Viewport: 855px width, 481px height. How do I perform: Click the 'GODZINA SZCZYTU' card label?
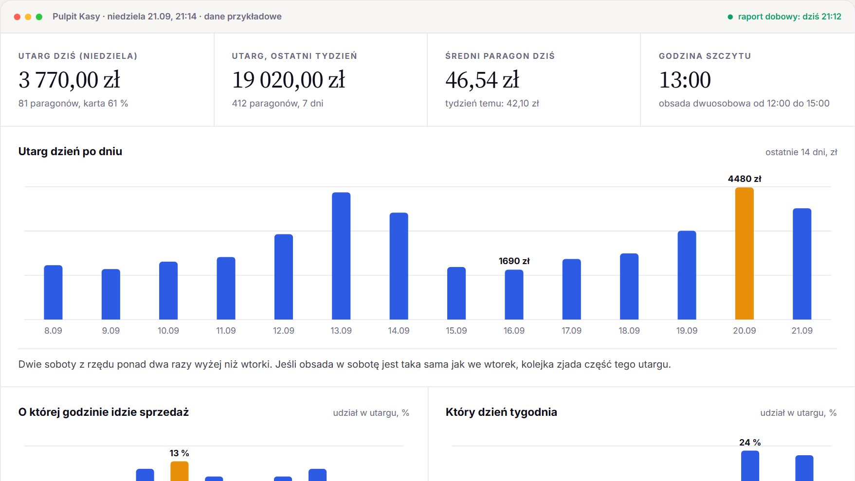click(705, 56)
